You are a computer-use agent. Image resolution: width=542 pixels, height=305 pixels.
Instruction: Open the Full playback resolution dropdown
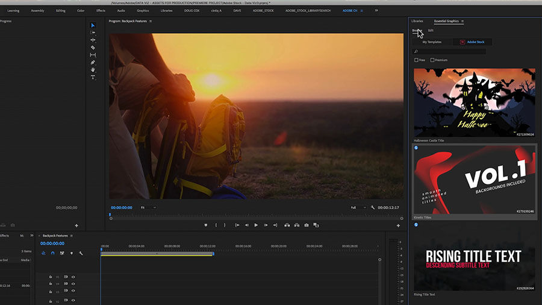pyautogui.click(x=357, y=207)
